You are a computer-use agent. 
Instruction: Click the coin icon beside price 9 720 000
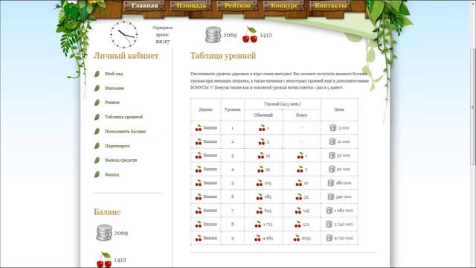(x=329, y=238)
